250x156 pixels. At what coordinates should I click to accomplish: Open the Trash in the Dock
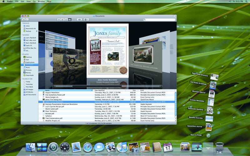tap(219, 147)
